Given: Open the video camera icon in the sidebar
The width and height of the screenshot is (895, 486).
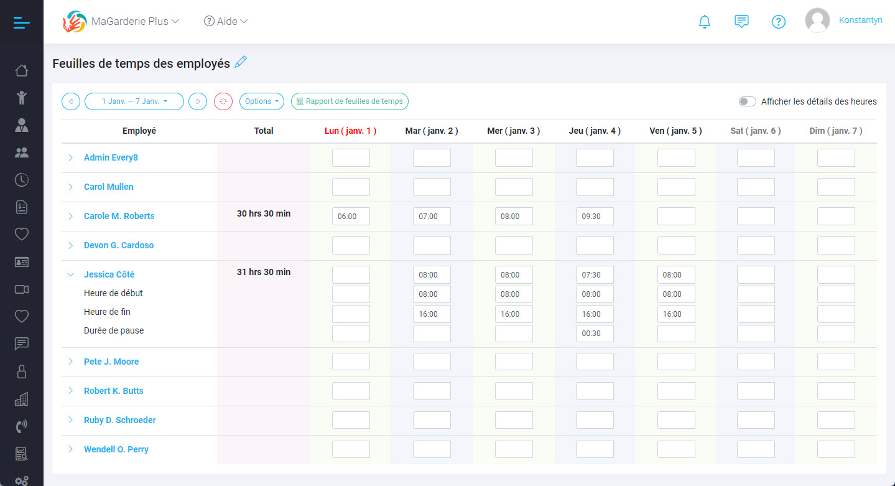Looking at the screenshot, I should click(21, 289).
